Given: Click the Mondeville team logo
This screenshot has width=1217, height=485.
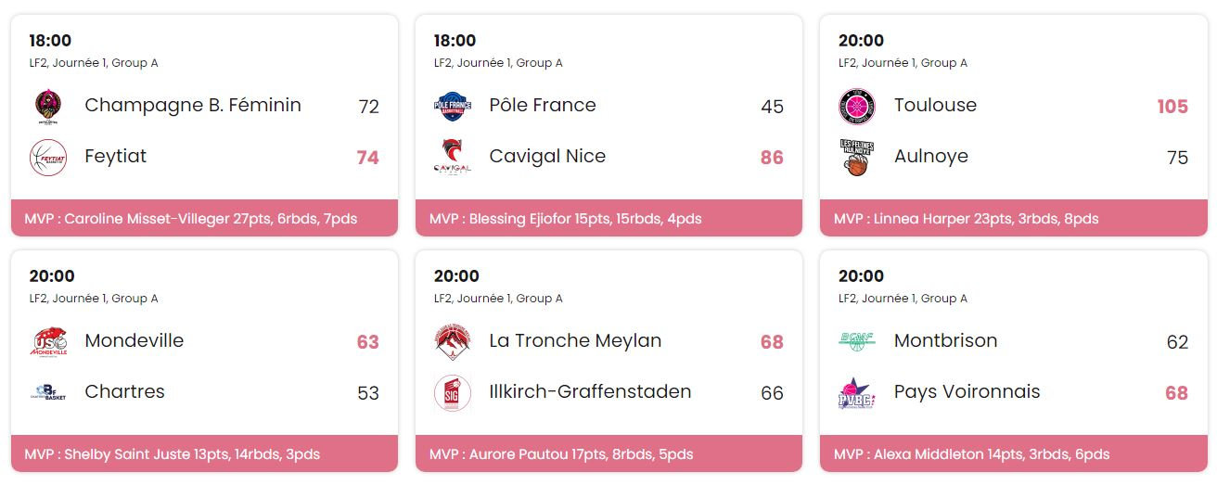Looking at the screenshot, I should point(48,342).
